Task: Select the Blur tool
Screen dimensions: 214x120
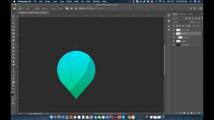Action: click(x=13, y=61)
